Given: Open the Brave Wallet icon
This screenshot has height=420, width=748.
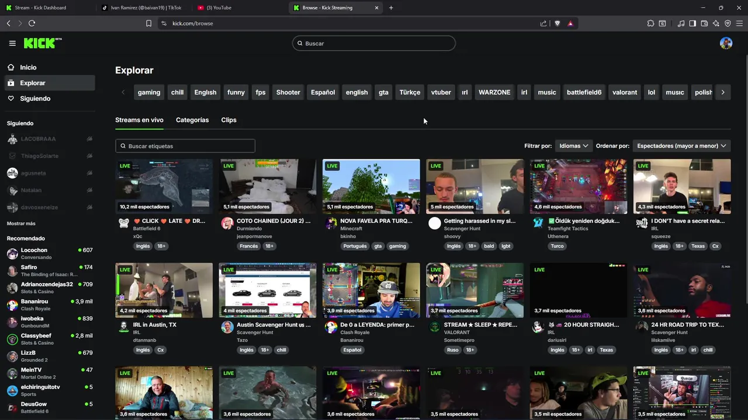Looking at the screenshot, I should (704, 23).
